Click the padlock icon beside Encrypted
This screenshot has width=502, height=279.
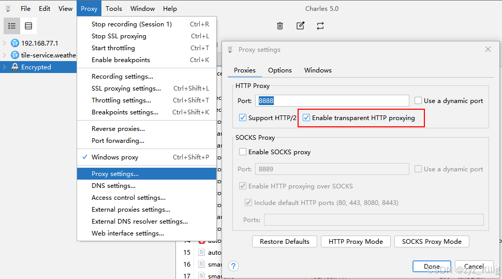14,67
